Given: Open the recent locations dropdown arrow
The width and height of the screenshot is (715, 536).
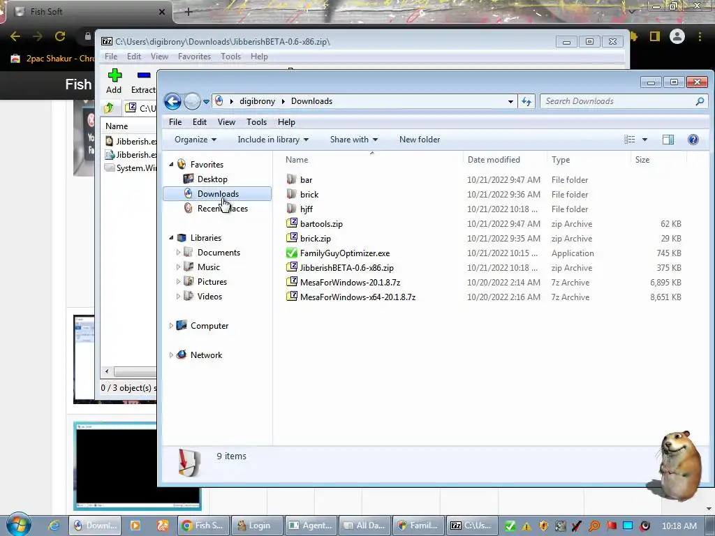Looking at the screenshot, I should coord(206,102).
